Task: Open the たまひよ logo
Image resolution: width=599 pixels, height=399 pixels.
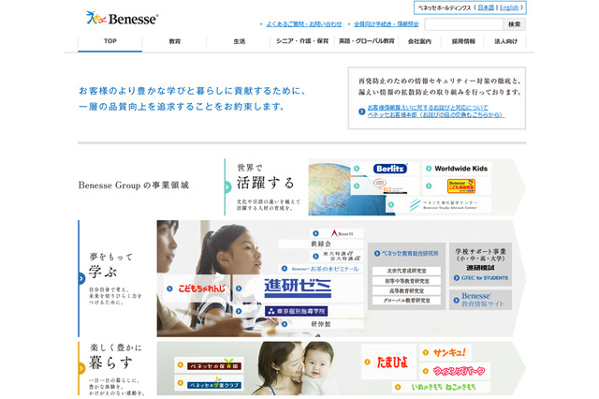Action: [392, 362]
